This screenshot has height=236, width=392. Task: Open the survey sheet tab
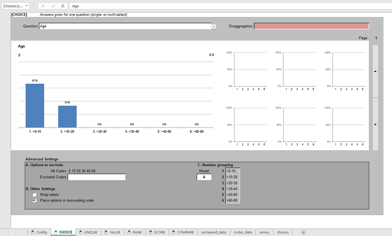tap(264, 232)
